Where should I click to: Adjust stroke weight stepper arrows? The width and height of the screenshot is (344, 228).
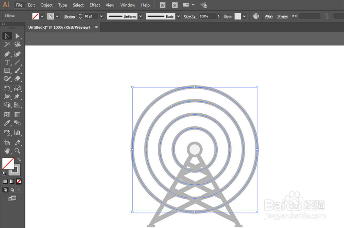point(80,16)
